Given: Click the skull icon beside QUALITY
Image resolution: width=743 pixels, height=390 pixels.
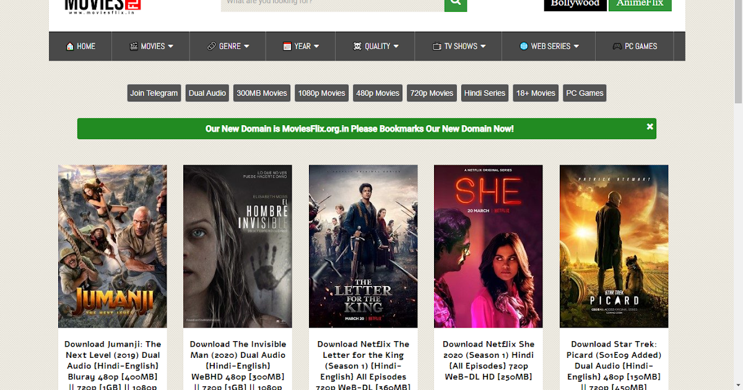Looking at the screenshot, I should pyautogui.click(x=357, y=46).
